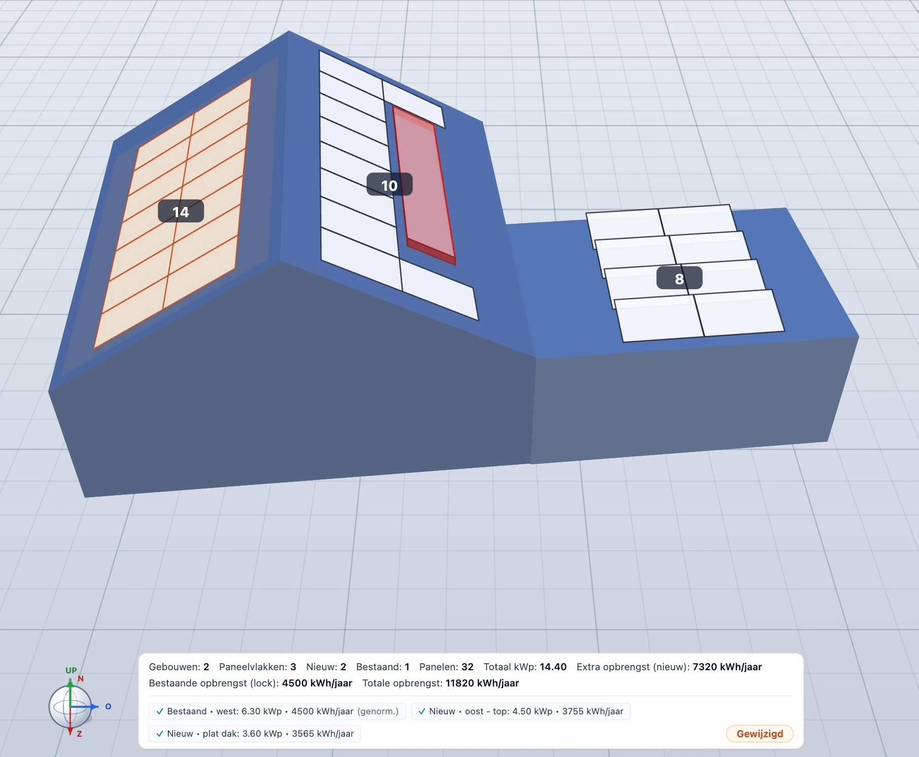
Task: Click the blue O (east) axis label
Action: pyautogui.click(x=108, y=706)
